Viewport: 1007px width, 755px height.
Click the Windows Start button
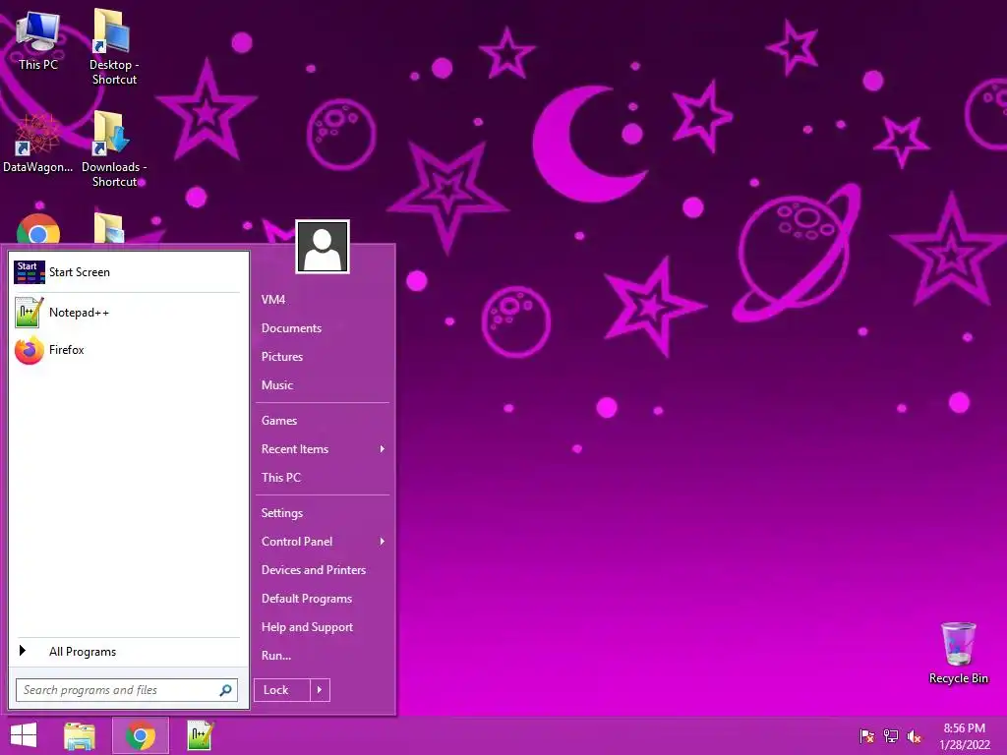[x=24, y=735]
